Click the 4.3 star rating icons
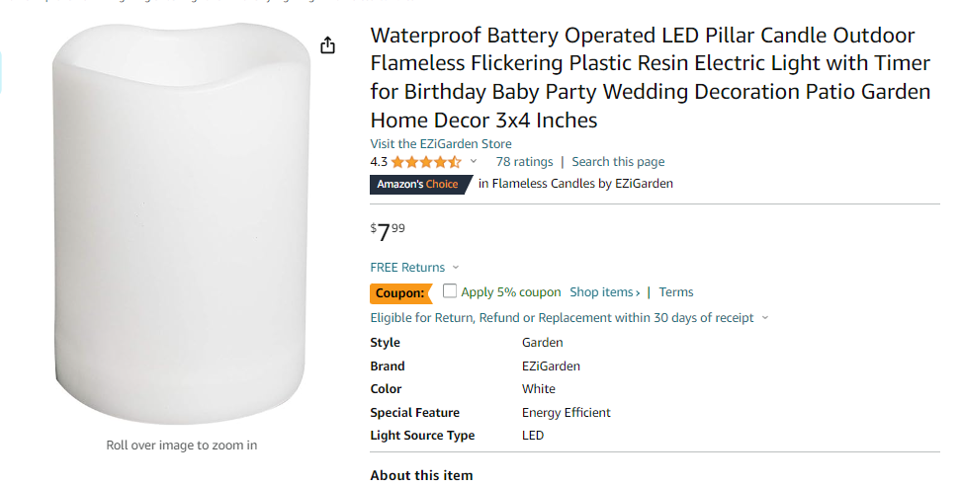The width and height of the screenshot is (961, 487). pos(426,162)
